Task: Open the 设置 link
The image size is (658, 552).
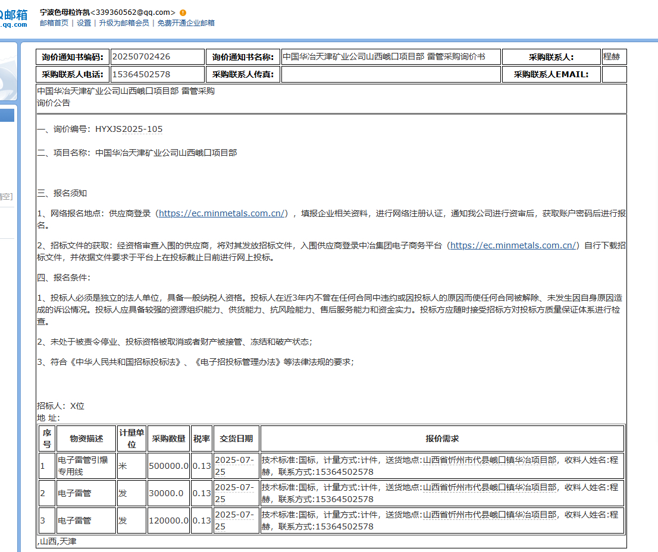Action: [84, 23]
